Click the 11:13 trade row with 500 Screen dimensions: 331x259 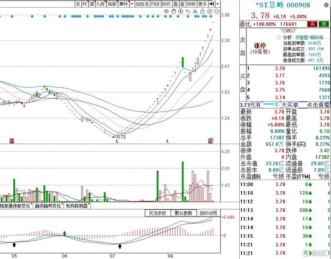pyautogui.click(x=285, y=210)
